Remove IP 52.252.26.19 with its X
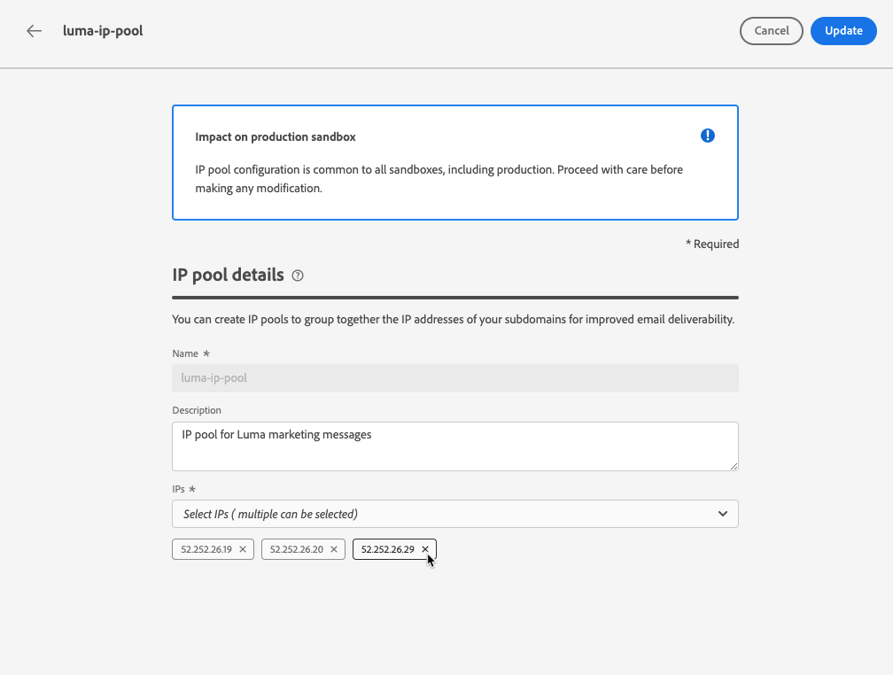Image resolution: width=893 pixels, height=675 pixels. 243,549
